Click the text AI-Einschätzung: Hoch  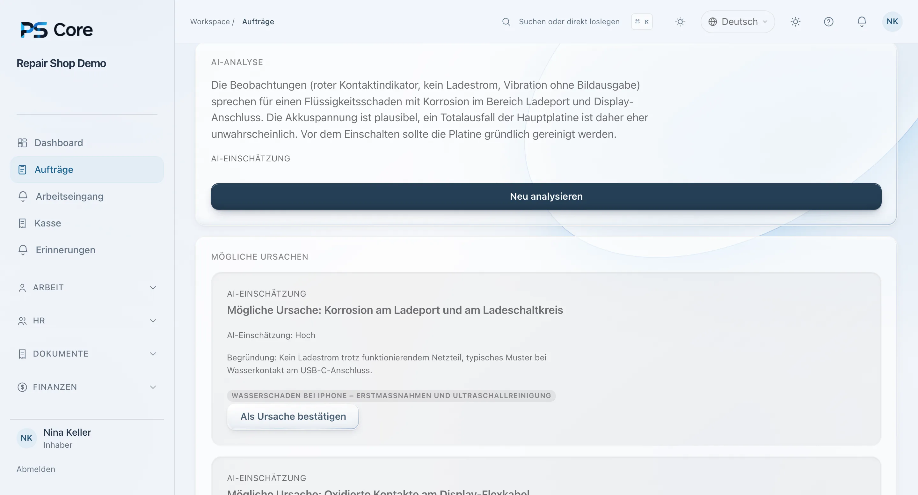pyautogui.click(x=271, y=335)
